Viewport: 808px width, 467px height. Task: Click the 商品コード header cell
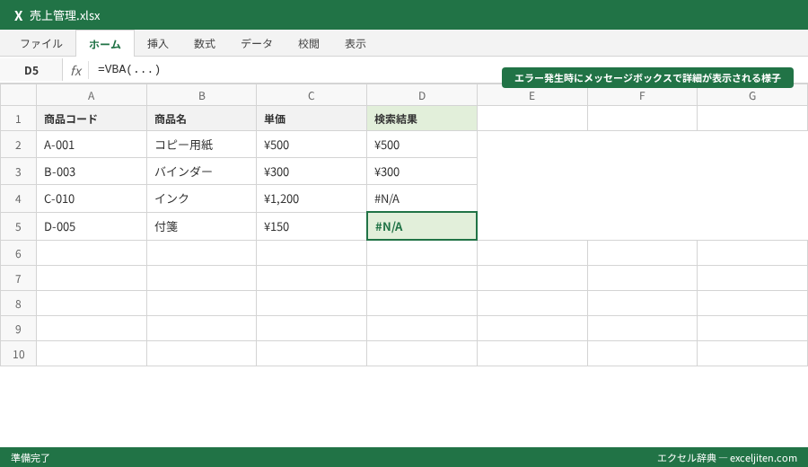click(92, 119)
